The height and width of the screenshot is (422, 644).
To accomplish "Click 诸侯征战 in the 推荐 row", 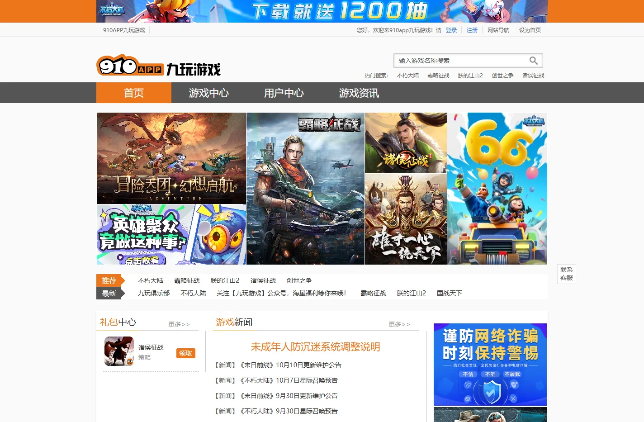I will (x=263, y=280).
